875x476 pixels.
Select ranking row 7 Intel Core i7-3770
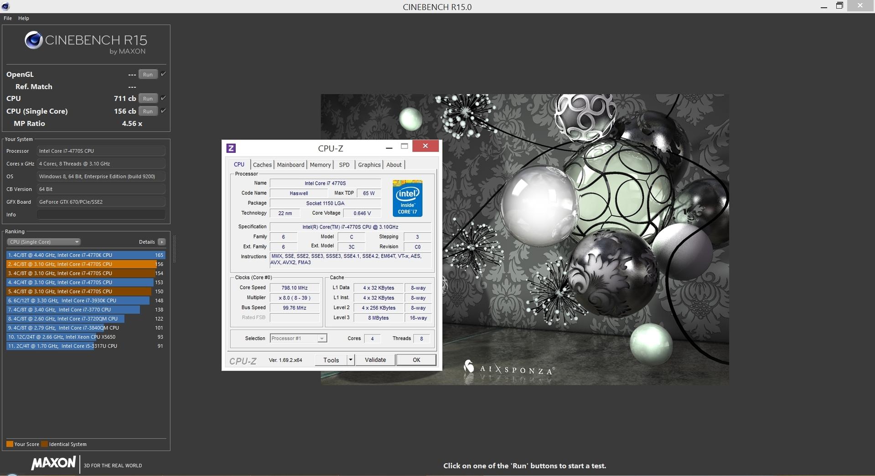pyautogui.click(x=86, y=309)
